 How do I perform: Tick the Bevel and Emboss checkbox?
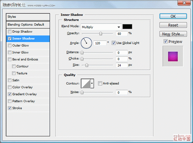pyautogui.click(x=10, y=59)
